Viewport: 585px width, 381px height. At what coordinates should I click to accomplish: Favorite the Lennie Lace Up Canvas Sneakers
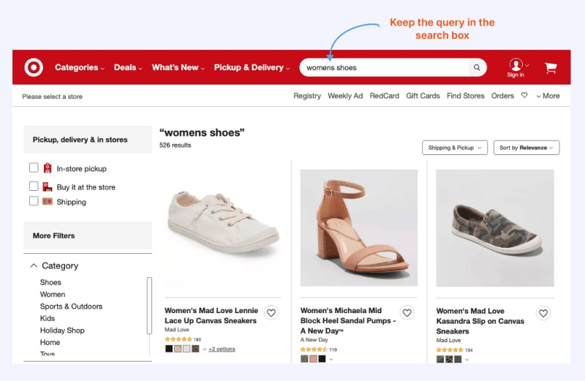[x=271, y=313]
